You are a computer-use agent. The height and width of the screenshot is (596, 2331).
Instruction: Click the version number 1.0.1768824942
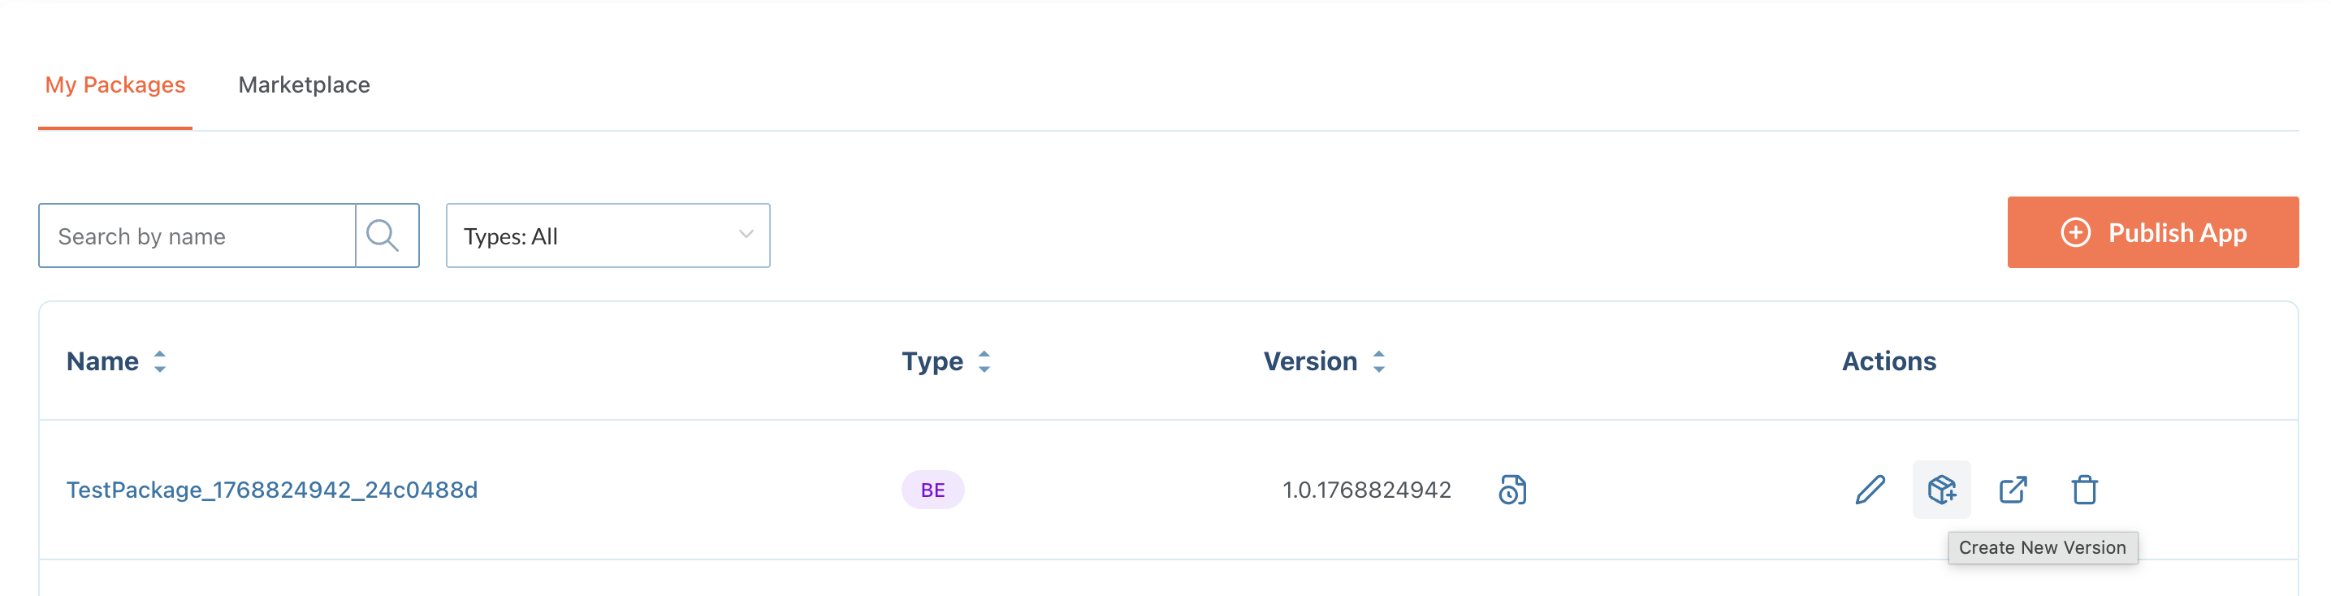[x=1366, y=490]
